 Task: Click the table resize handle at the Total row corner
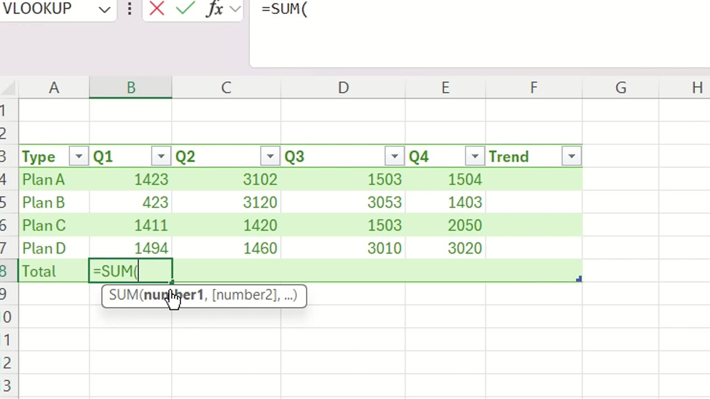click(x=579, y=279)
